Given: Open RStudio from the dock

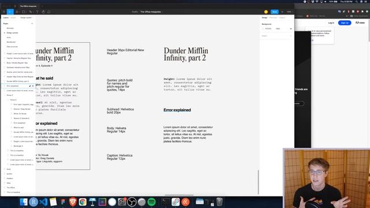Looking at the screenshot, I should (x=34, y=202).
